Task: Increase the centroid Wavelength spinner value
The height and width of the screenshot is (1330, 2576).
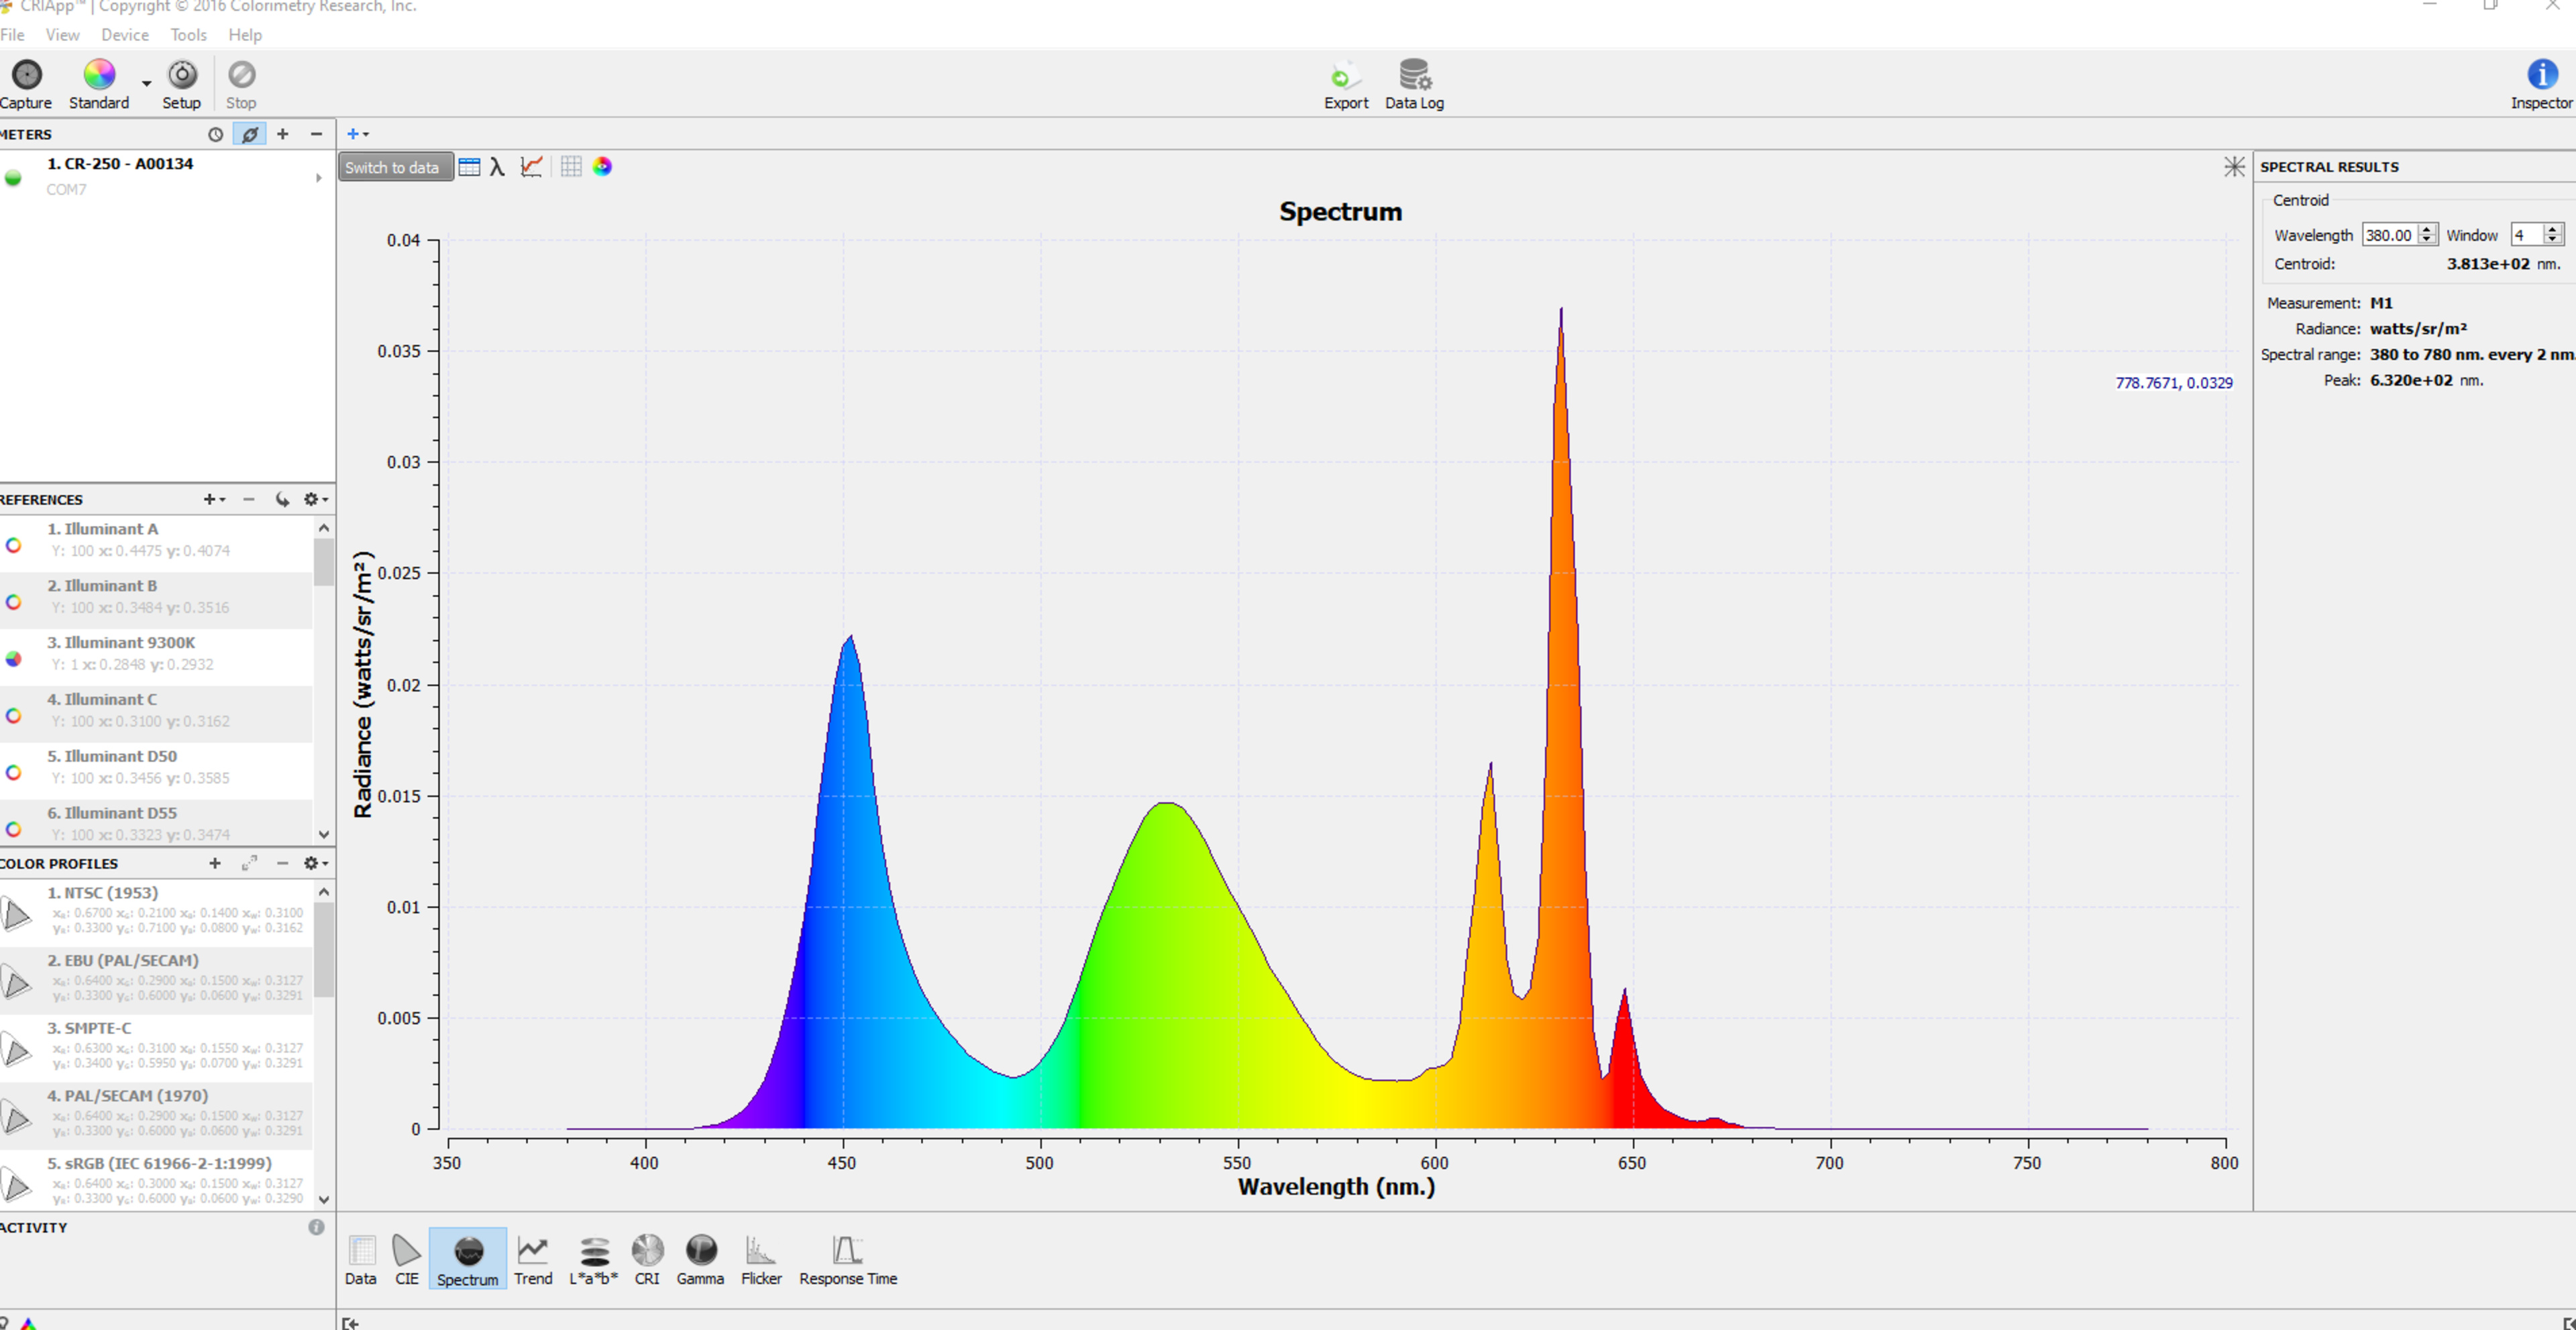Action: 2426,230
